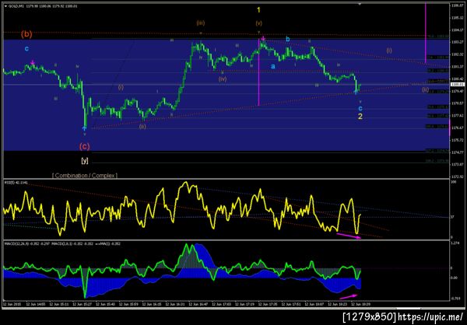467x325 pixels.
Task: Select the orange (v) wave label
Action: coord(258,23)
